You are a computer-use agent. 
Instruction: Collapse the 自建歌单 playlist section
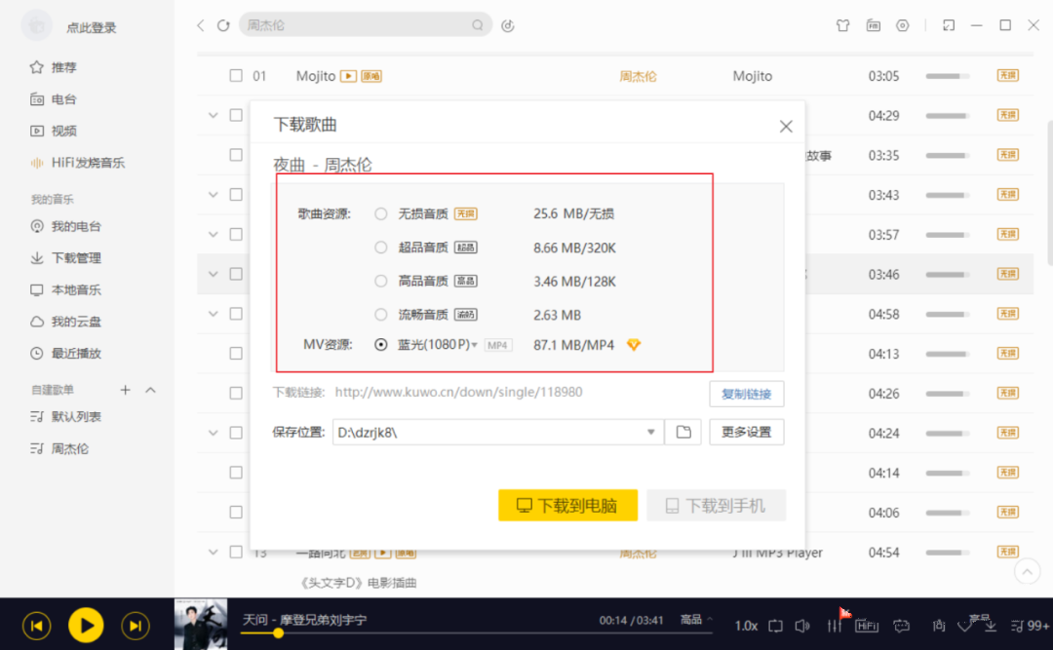click(150, 390)
